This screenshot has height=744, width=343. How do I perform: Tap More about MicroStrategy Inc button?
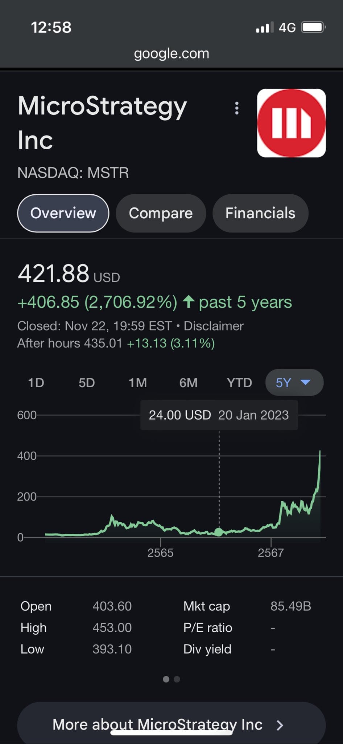click(157, 724)
